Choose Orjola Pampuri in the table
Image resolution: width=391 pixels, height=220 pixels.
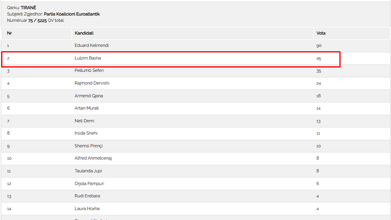pyautogui.click(x=89, y=183)
